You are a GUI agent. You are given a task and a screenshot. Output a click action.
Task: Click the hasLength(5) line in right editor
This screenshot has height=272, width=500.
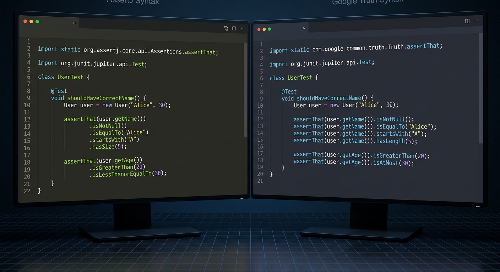[x=355, y=141]
